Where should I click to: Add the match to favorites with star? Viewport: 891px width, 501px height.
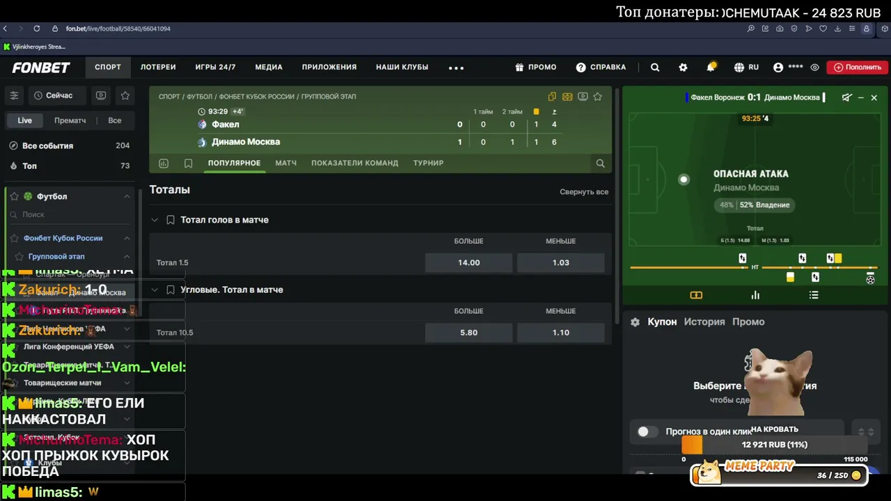(x=597, y=97)
